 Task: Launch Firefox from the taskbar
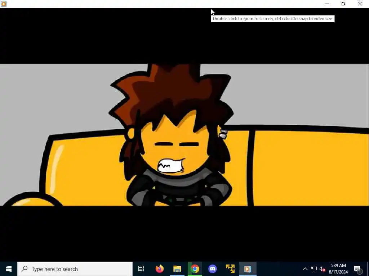coord(160,269)
